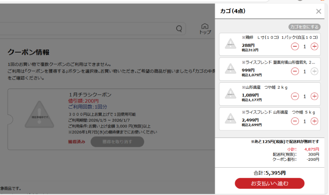Click 獲得を取り消す coupon cancel button
The width and height of the screenshot is (329, 195).
tap(117, 142)
